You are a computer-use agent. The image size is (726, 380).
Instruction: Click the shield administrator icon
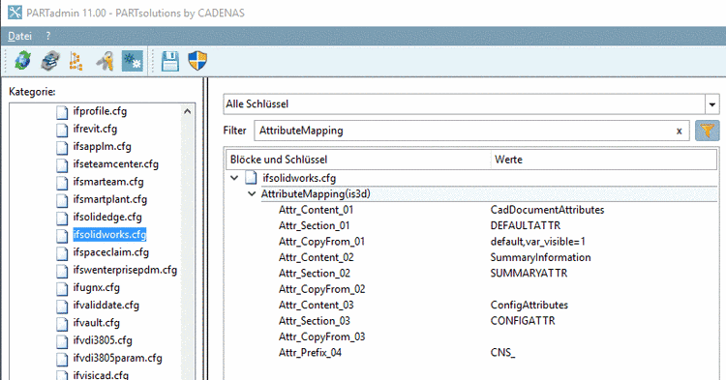click(197, 61)
